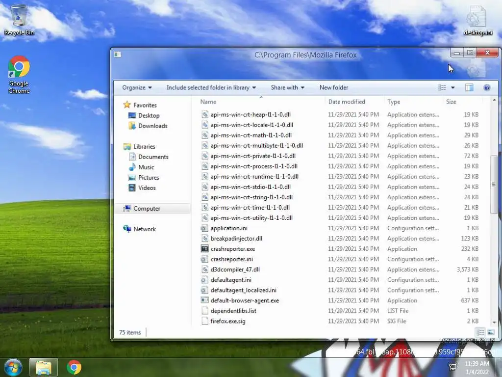Switch to large thumbnails via status bar icon
The image size is (502, 377).
490,332
